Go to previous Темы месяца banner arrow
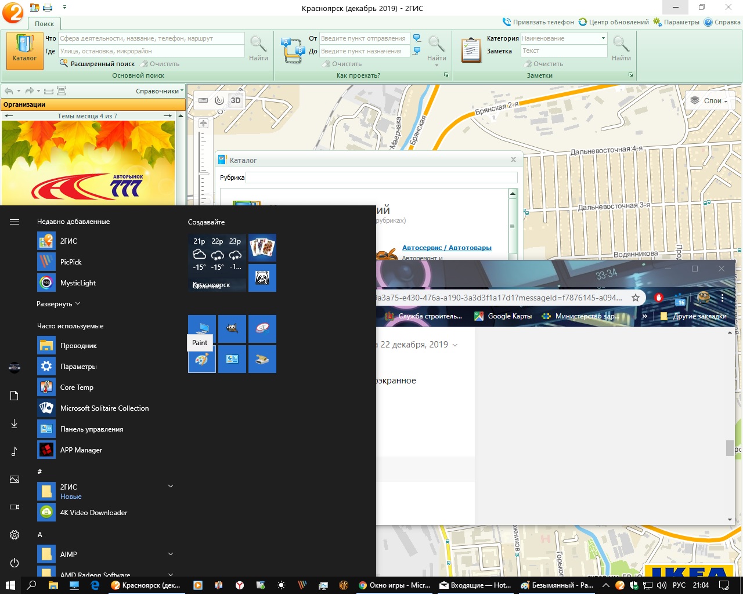The height and width of the screenshot is (594, 743). click(x=9, y=116)
